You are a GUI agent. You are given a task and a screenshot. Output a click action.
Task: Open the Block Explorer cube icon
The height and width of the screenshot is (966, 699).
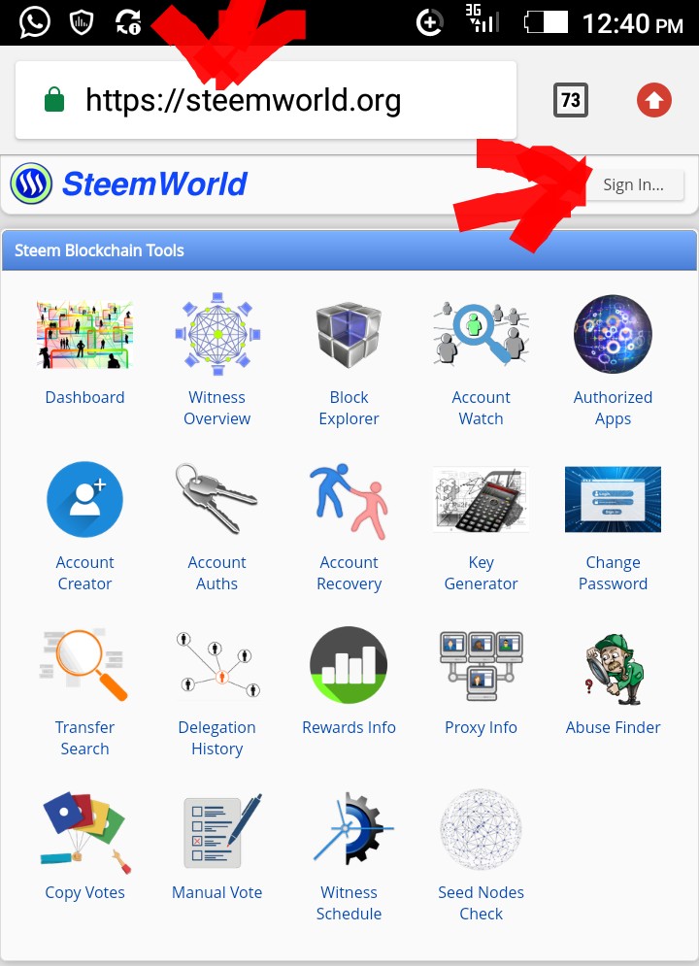tap(349, 335)
